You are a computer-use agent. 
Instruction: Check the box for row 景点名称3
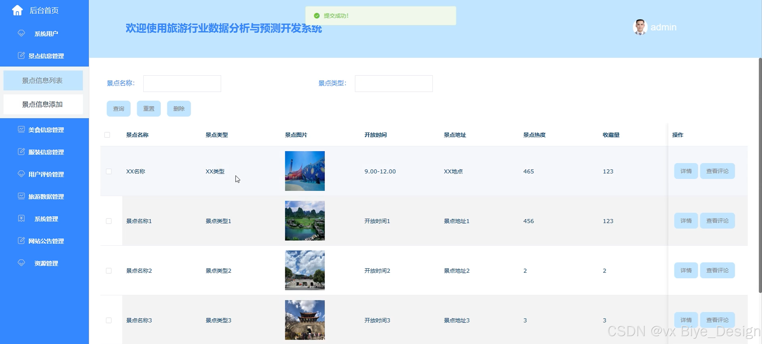(109, 320)
